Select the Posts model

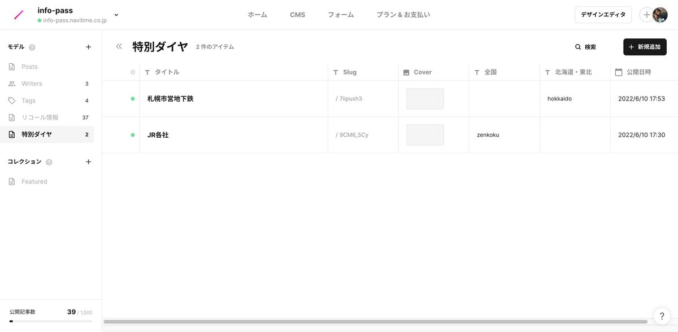coord(47,67)
